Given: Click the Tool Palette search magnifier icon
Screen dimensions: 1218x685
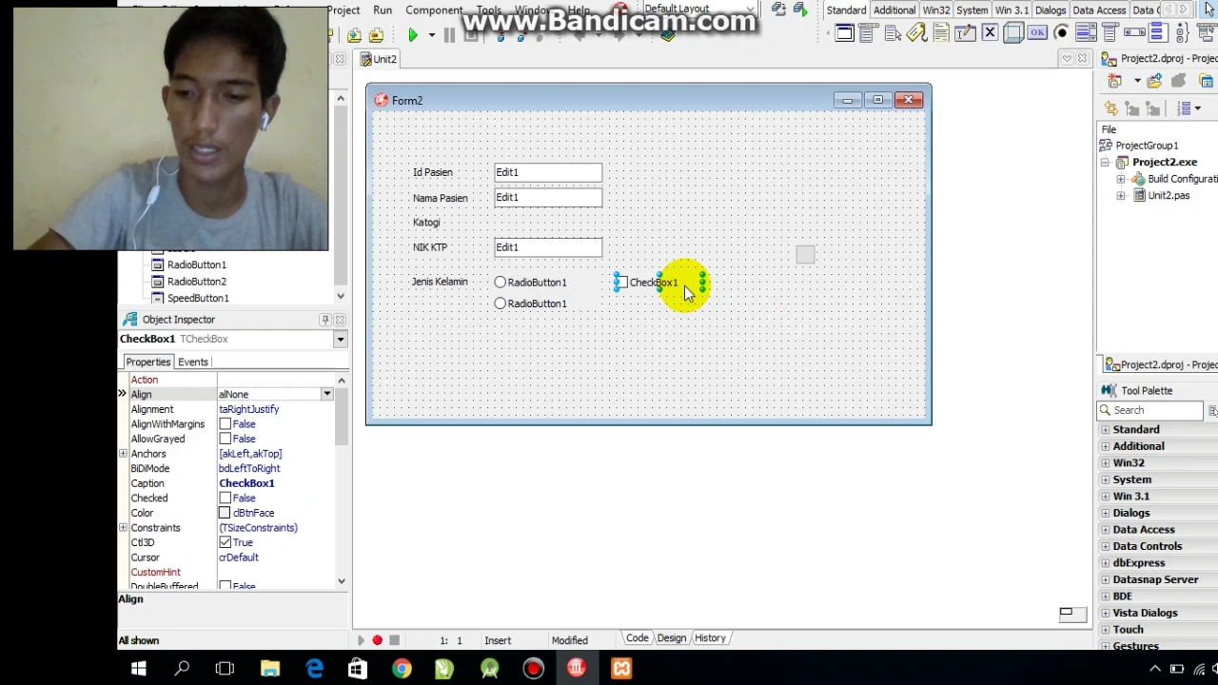Looking at the screenshot, I should (1105, 410).
